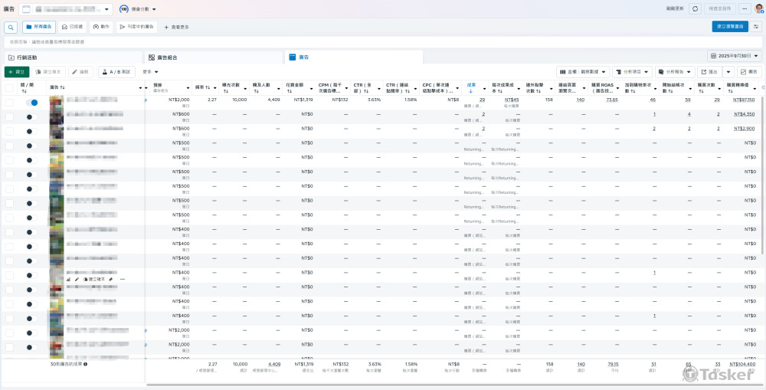This screenshot has width=766, height=390.
Task: Expand the 分析項目 breakdown dropdown
Action: click(630, 71)
